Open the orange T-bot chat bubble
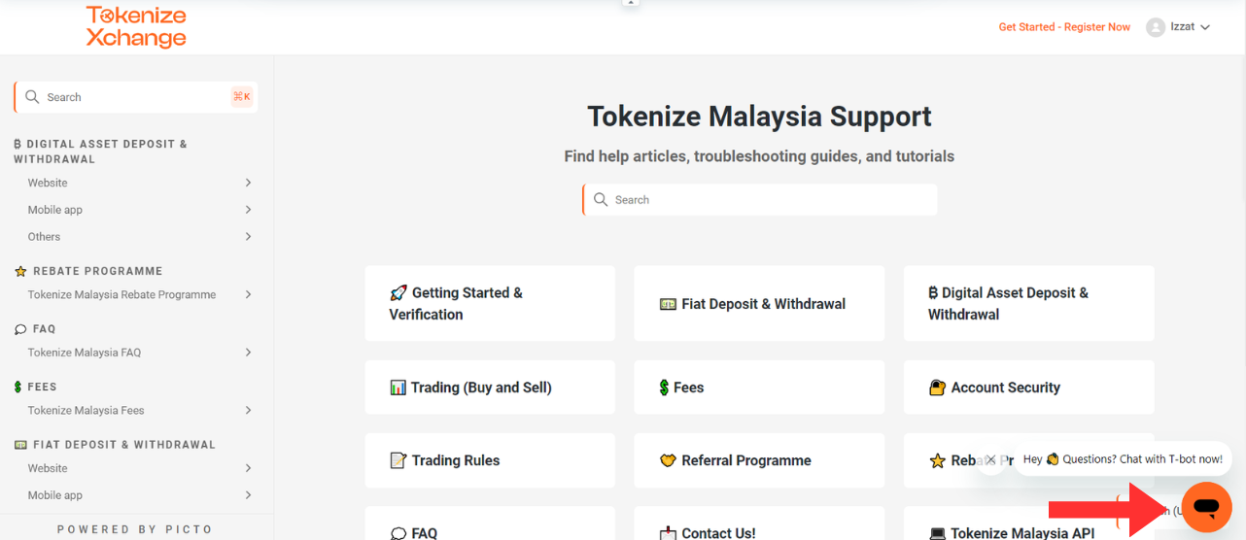This screenshot has height=540, width=1246. point(1206,507)
